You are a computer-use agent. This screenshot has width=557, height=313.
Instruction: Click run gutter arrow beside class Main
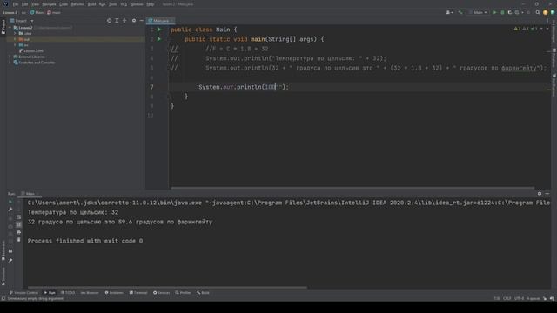[159, 30]
